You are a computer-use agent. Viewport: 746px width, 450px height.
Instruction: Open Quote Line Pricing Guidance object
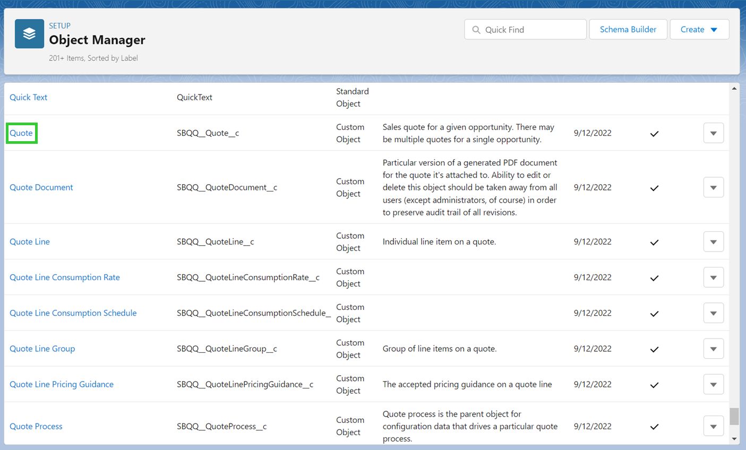[x=62, y=384]
